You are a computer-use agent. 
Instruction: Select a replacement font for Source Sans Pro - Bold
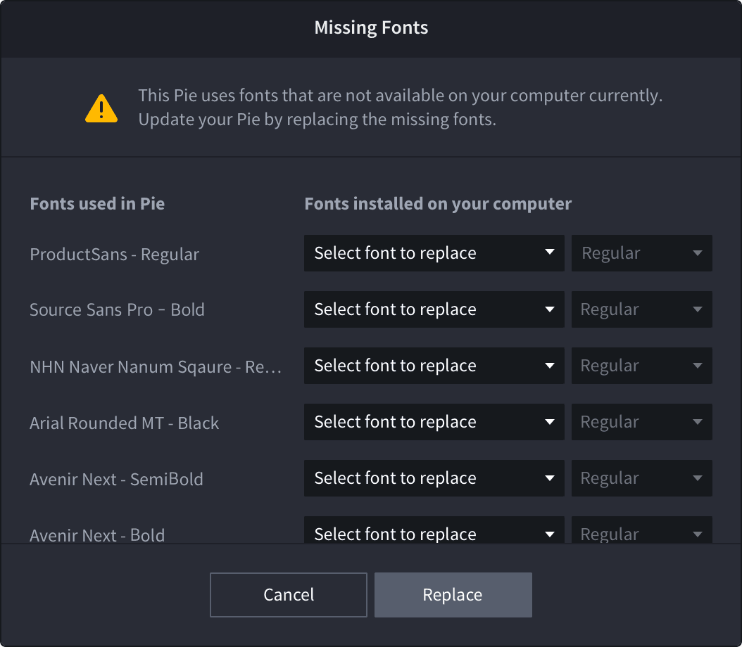point(434,309)
